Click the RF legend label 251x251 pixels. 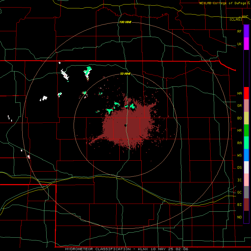click(x=239, y=31)
